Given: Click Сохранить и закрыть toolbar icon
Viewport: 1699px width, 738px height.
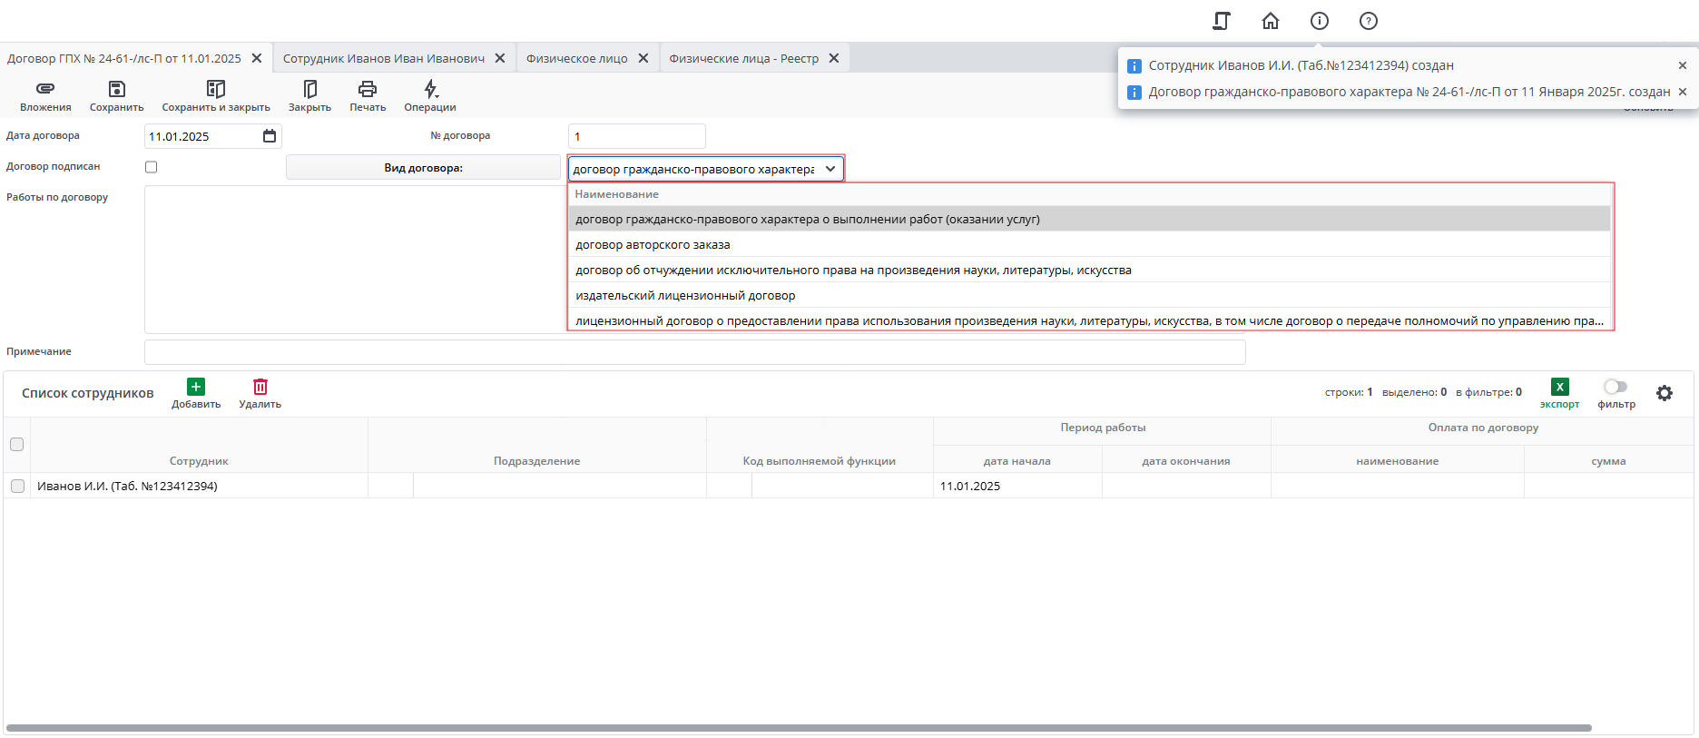Looking at the screenshot, I should (215, 89).
